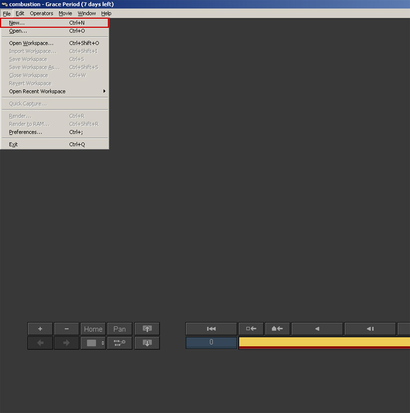Open the viewport layout rectangle dropdown
The width and height of the screenshot is (410, 413).
point(93,342)
